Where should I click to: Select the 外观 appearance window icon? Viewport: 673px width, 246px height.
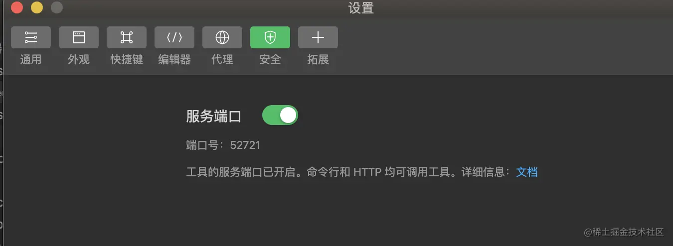click(79, 37)
